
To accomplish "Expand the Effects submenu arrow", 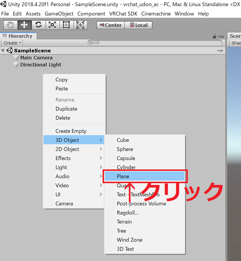I will point(101,158).
